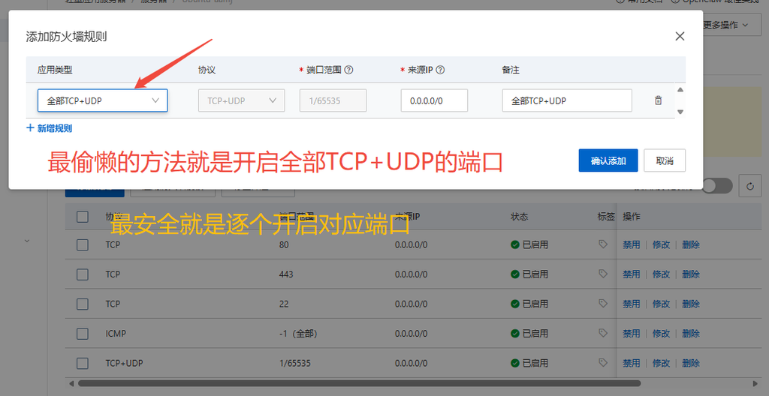
Task: Open the 协议 TCP+UDP dropdown
Action: coord(241,100)
